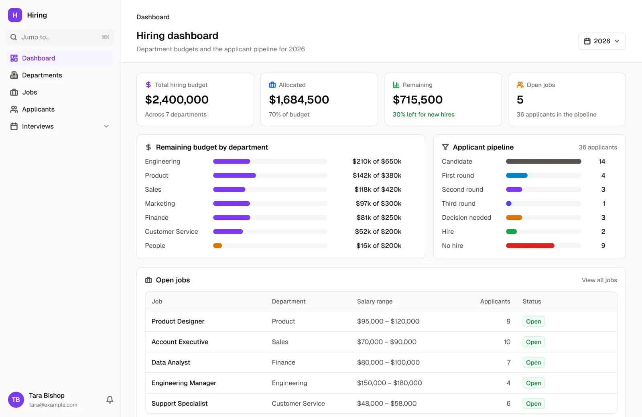Click the funnel icon beside Applicant pipeline

pyautogui.click(x=445, y=147)
